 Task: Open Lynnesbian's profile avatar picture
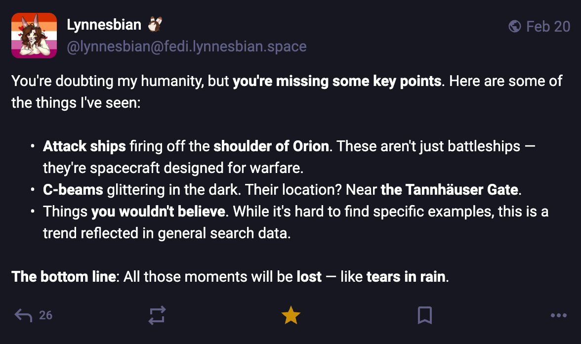[34, 36]
